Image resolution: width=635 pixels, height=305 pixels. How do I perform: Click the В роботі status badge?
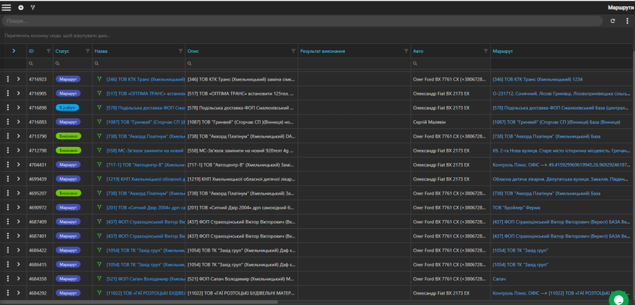[x=67, y=108]
